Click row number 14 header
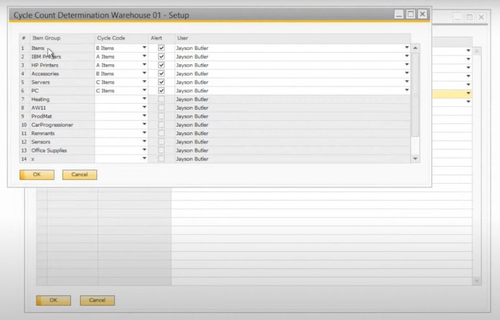 point(24,159)
